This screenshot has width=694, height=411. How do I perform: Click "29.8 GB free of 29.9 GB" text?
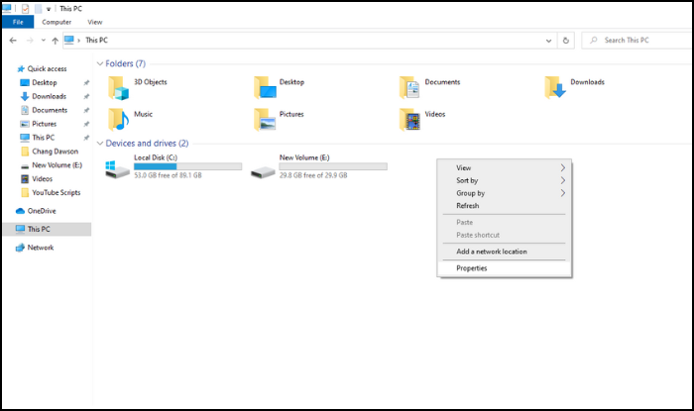(313, 175)
